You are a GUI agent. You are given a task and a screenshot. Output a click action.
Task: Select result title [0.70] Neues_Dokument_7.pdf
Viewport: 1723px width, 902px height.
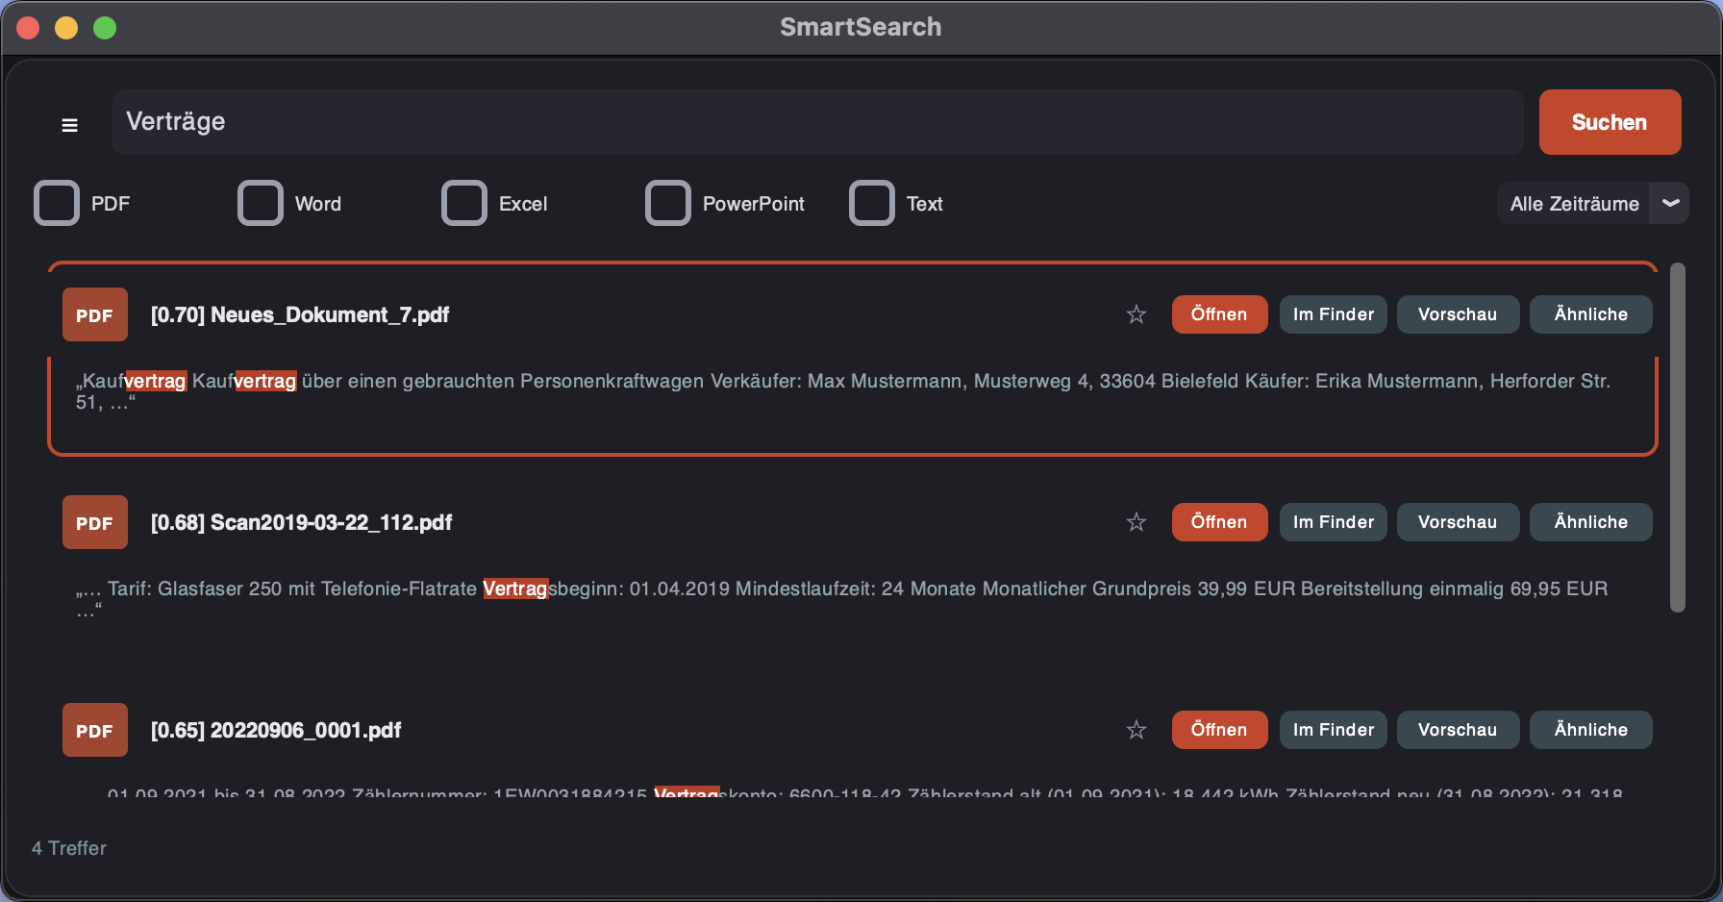[x=300, y=314]
